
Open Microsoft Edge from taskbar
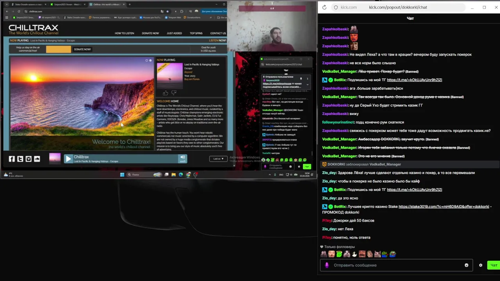[x=180, y=174]
